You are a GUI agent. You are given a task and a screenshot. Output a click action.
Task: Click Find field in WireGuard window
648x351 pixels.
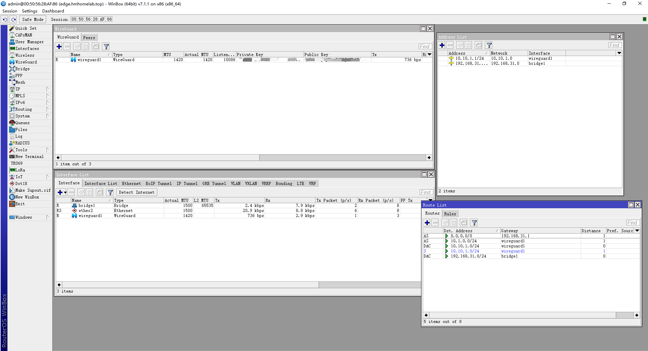pos(425,47)
